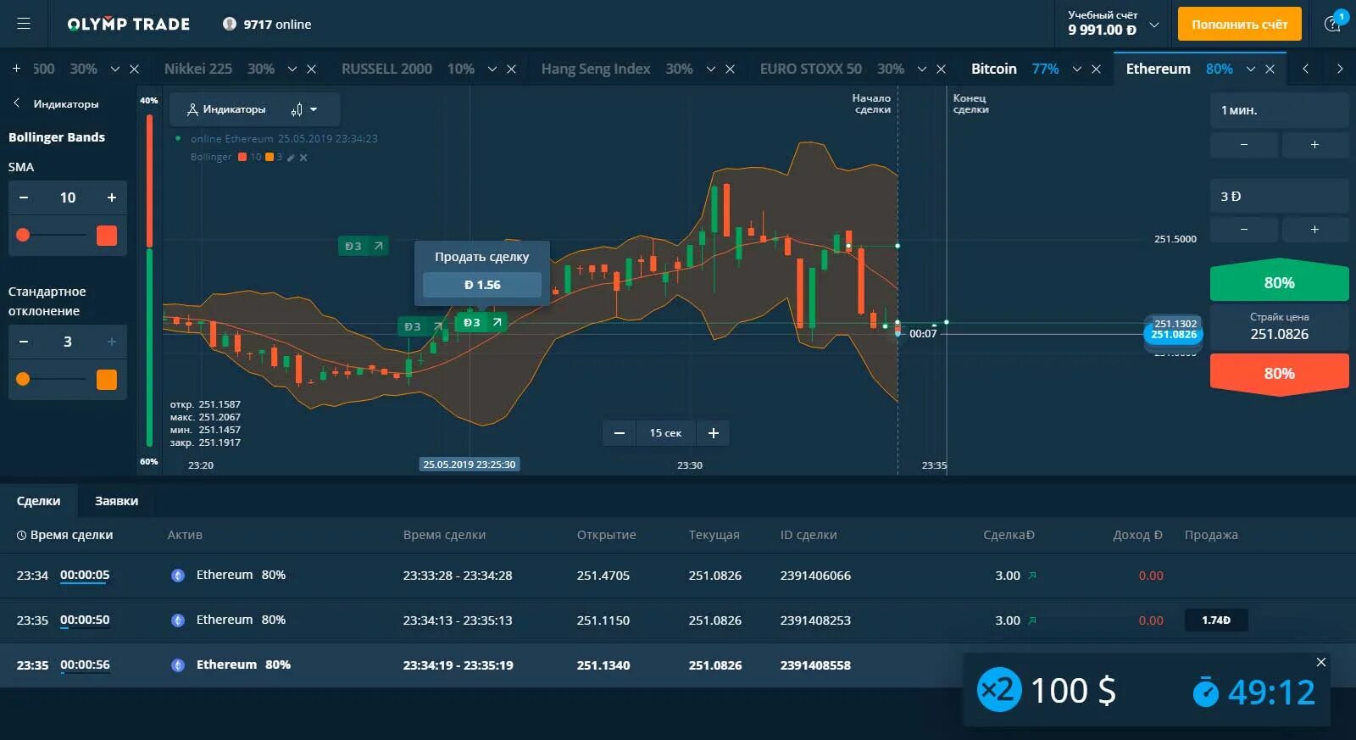The width and height of the screenshot is (1356, 740).
Task: Close the Nikkei 225 tab
Action: pos(311,69)
